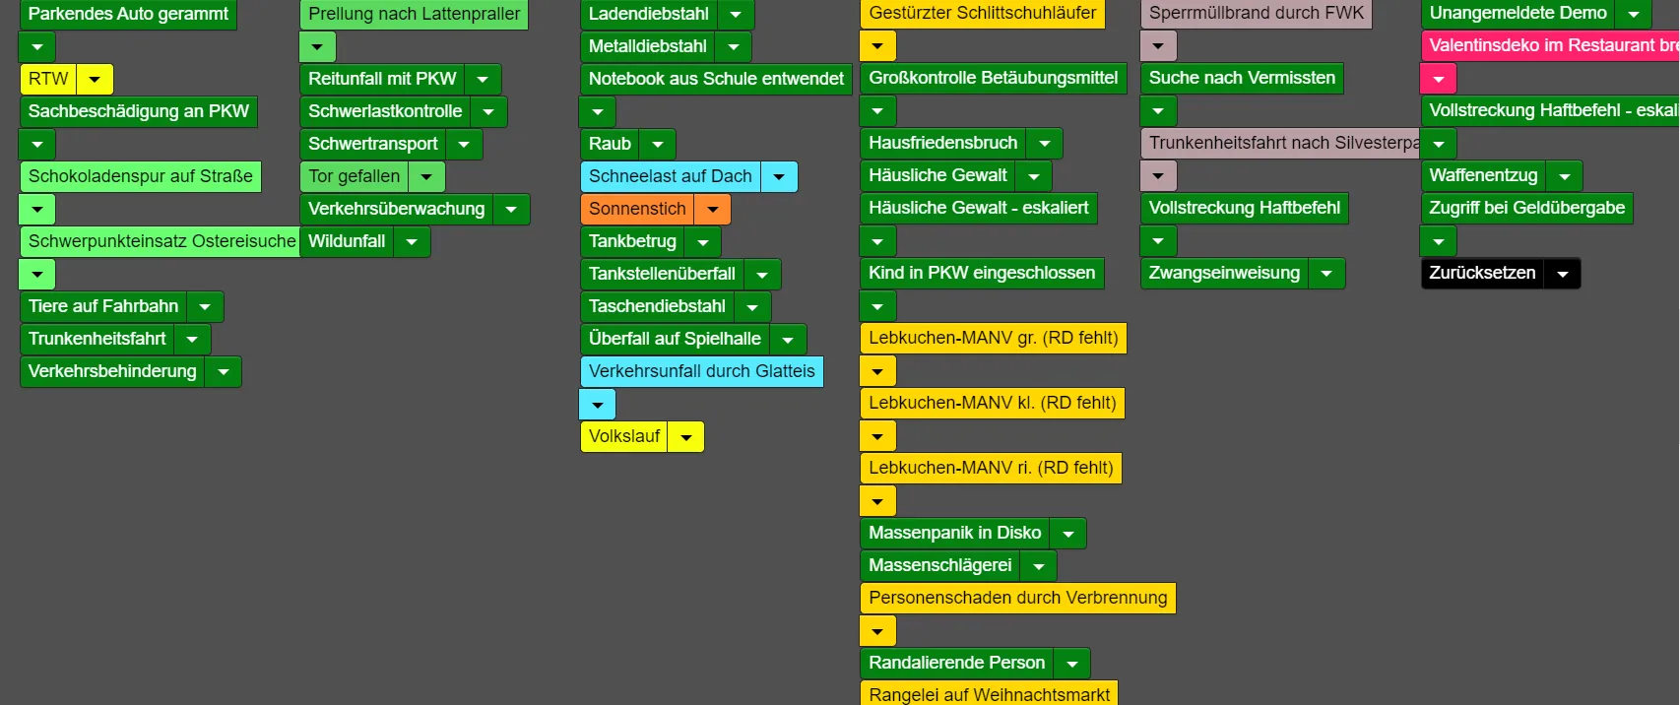
Task: Expand the Zwangseinweisung dropdown arrow
Action: click(x=1326, y=273)
